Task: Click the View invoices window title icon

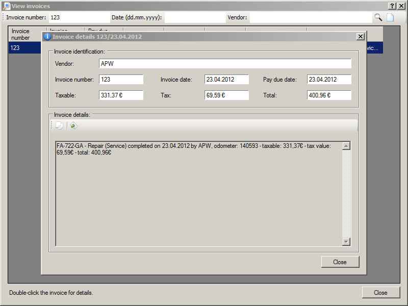Action: point(7,6)
